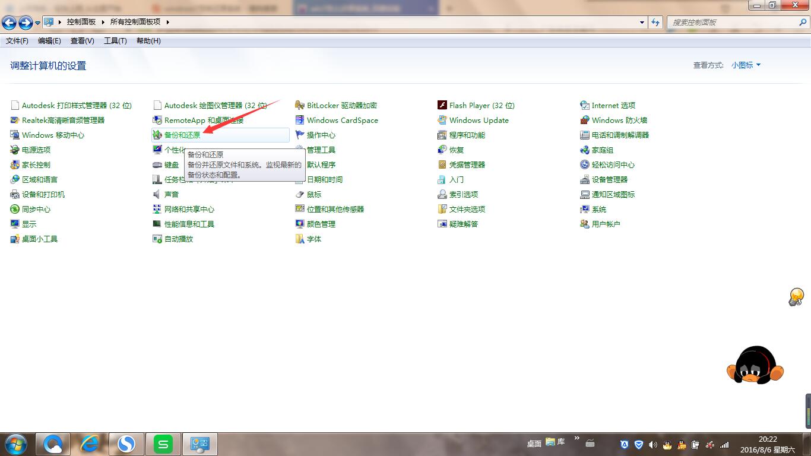
Task: Open Windows 移动中心 icon
Action: click(15, 135)
